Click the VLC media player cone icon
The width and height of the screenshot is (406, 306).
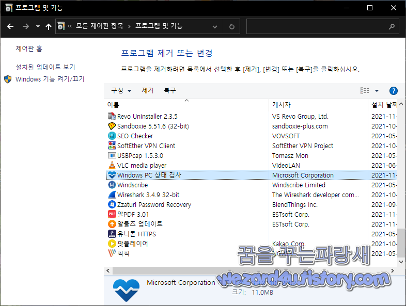[x=112, y=165]
